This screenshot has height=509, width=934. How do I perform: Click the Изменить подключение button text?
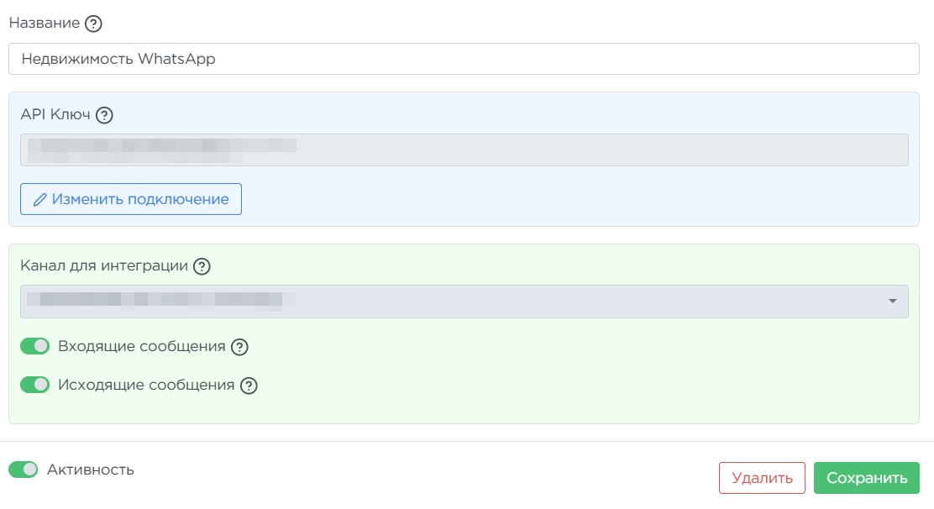pyautogui.click(x=140, y=199)
